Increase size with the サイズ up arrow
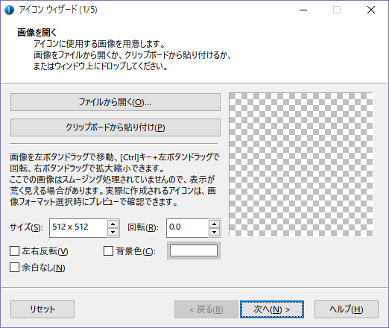 click(x=113, y=224)
